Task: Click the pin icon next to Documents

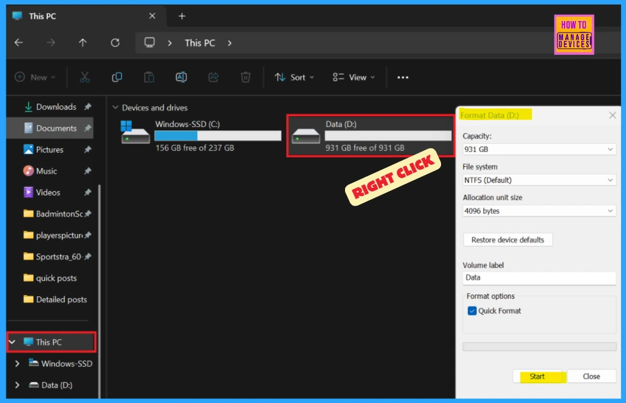Action: pyautogui.click(x=88, y=128)
